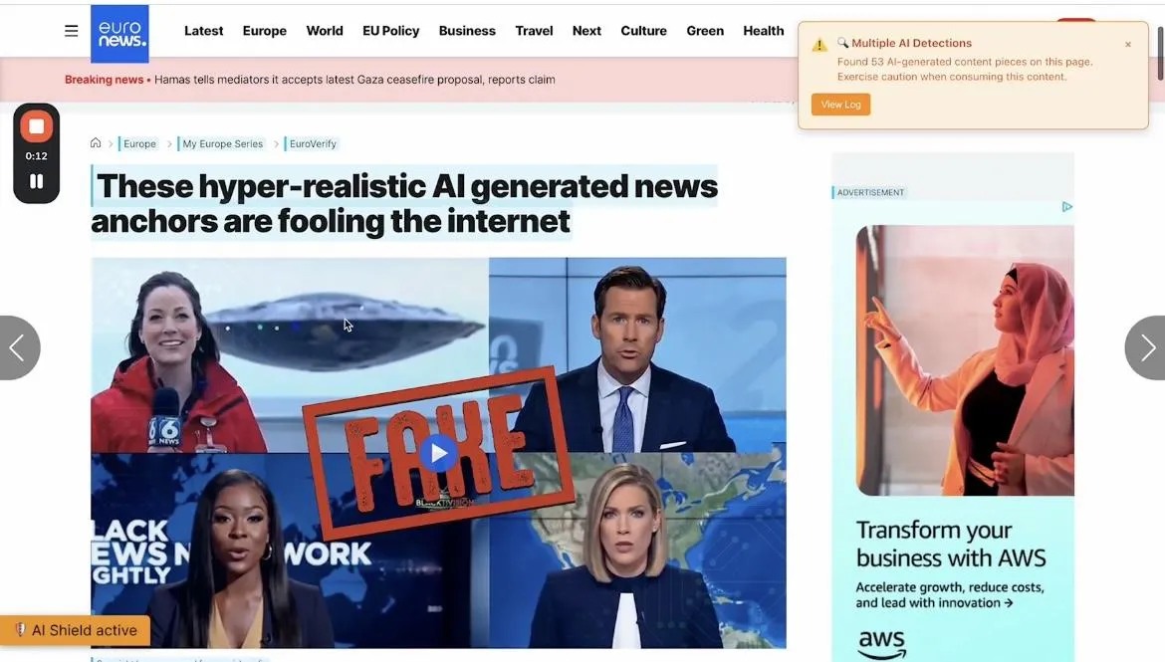Go to the home breadcrumb icon

pos(96,142)
